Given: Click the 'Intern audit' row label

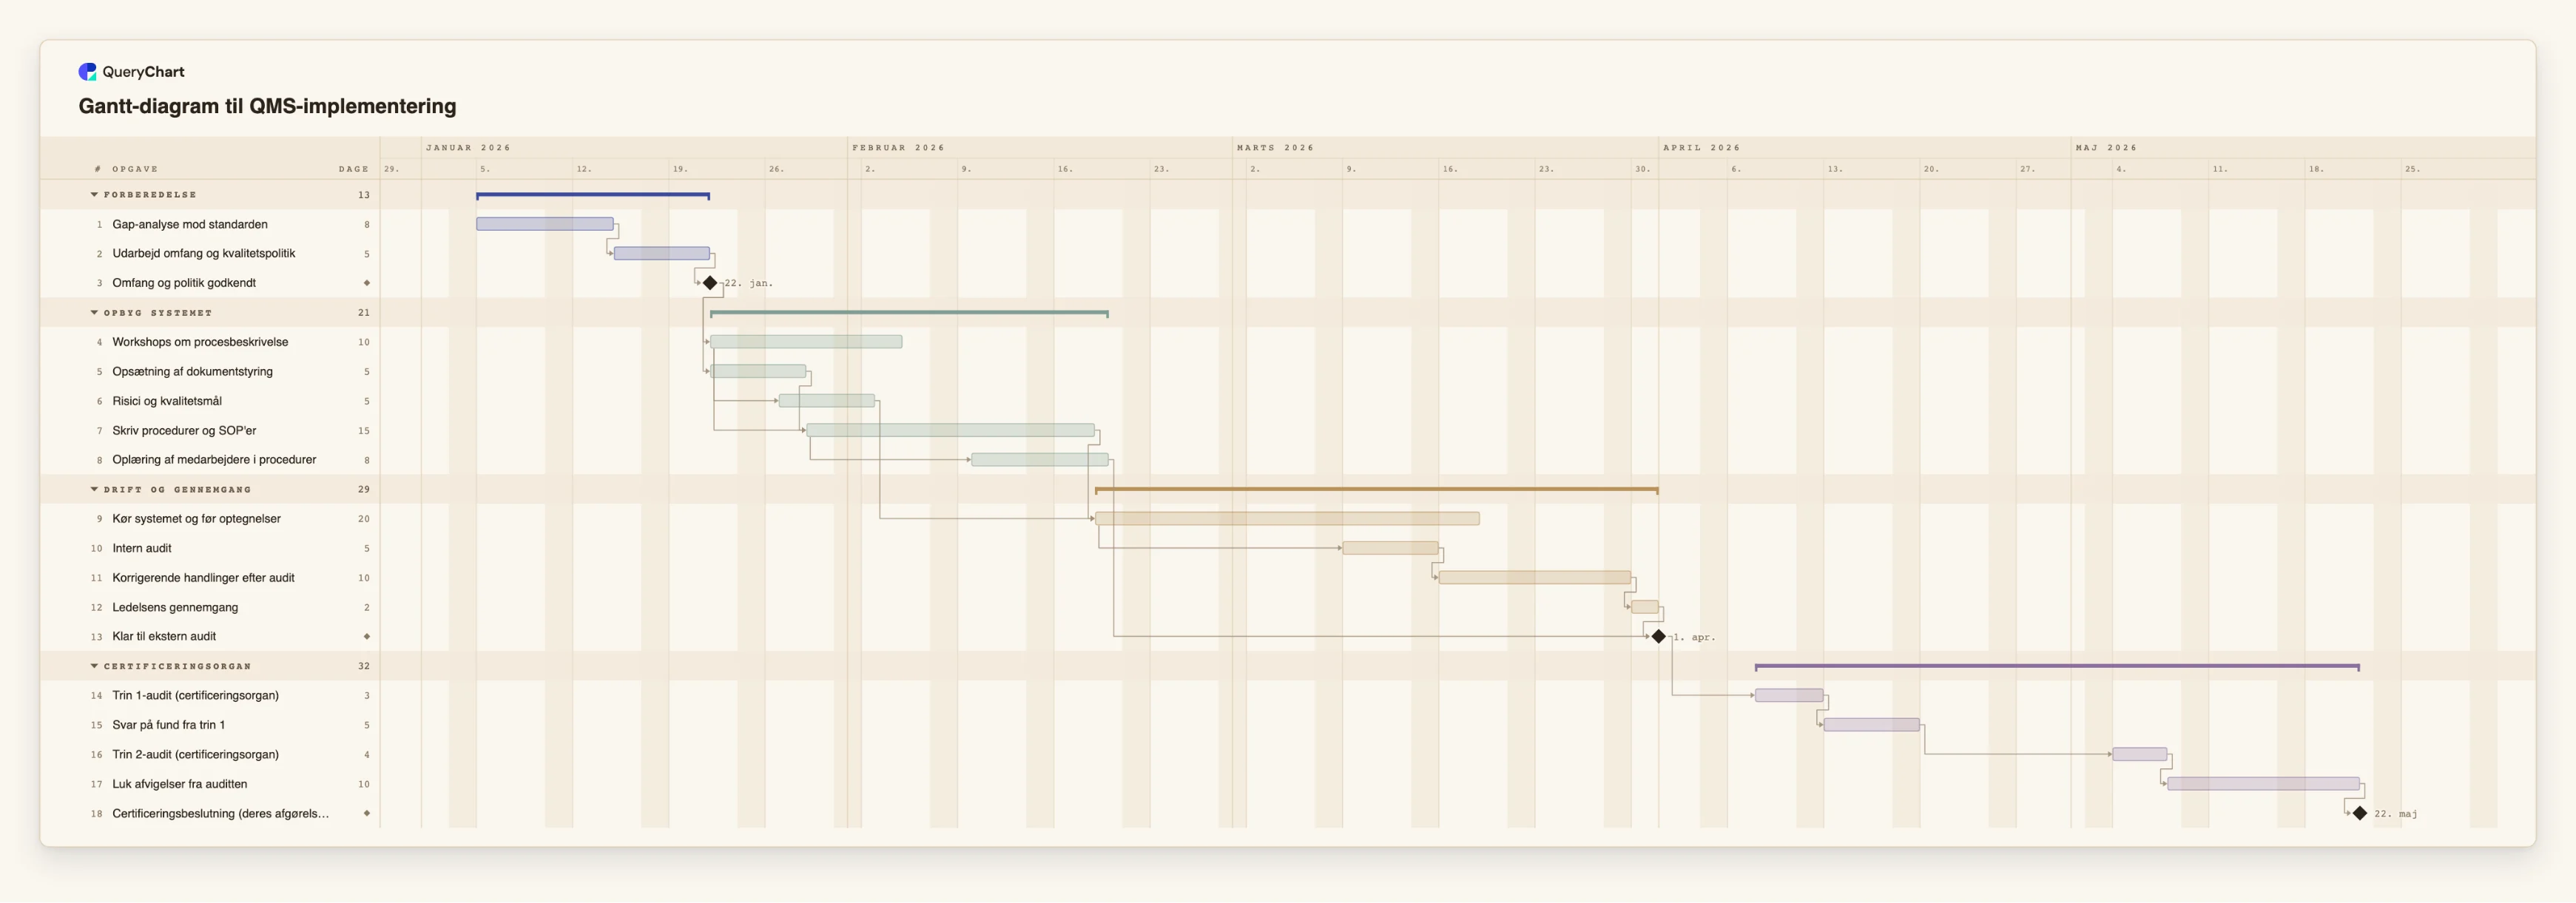Looking at the screenshot, I should tap(142, 548).
